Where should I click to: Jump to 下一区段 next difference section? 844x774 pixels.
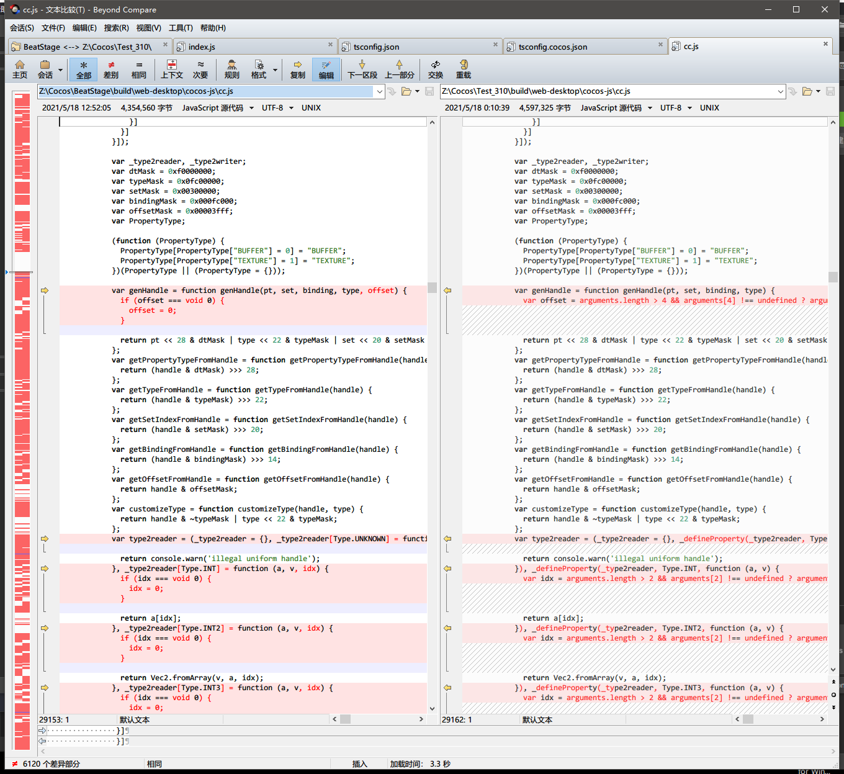pos(362,69)
